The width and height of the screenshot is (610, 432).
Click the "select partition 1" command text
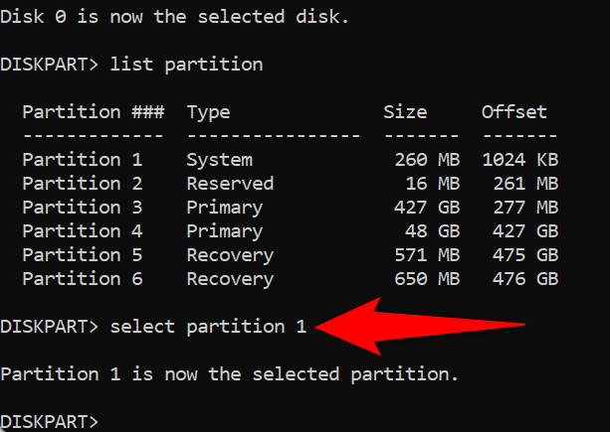tap(209, 326)
